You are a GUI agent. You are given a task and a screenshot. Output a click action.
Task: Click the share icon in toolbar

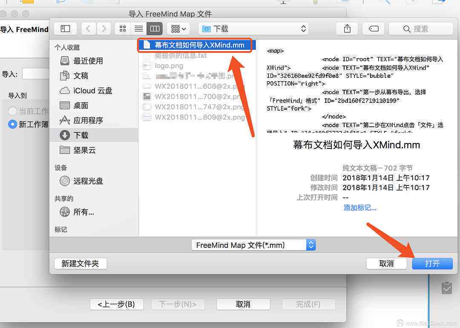(x=347, y=29)
